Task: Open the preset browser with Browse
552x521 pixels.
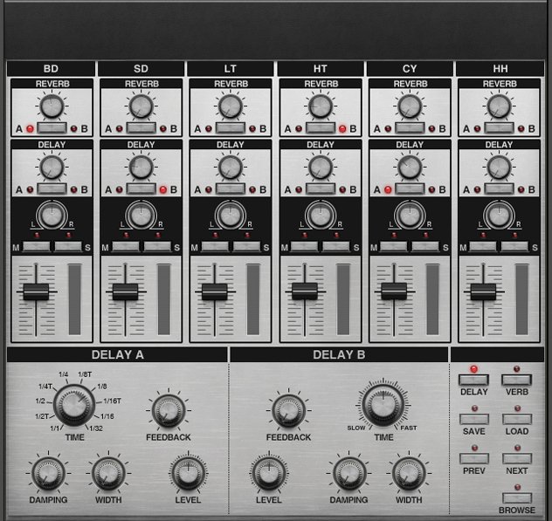Action: pyautogui.click(x=516, y=497)
